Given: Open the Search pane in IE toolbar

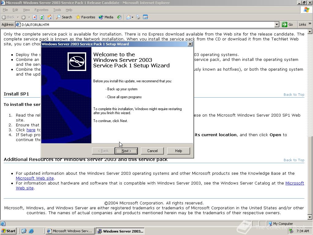Looking at the screenshot, I should pyautogui.click(x=64, y=17).
